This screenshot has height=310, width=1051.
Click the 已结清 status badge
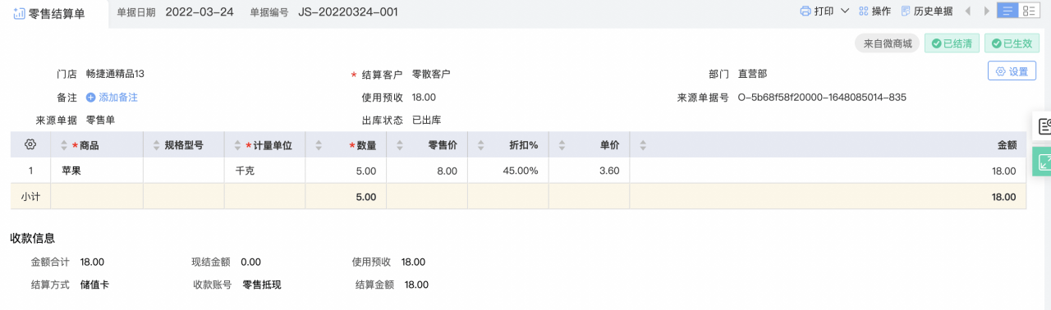pos(952,43)
